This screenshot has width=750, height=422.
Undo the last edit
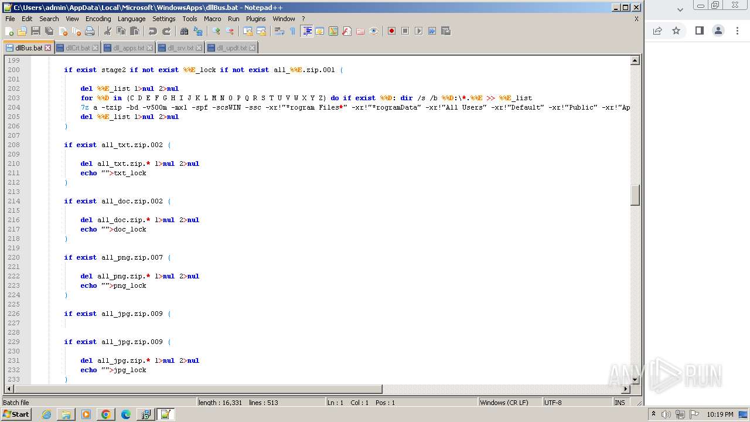click(153, 31)
